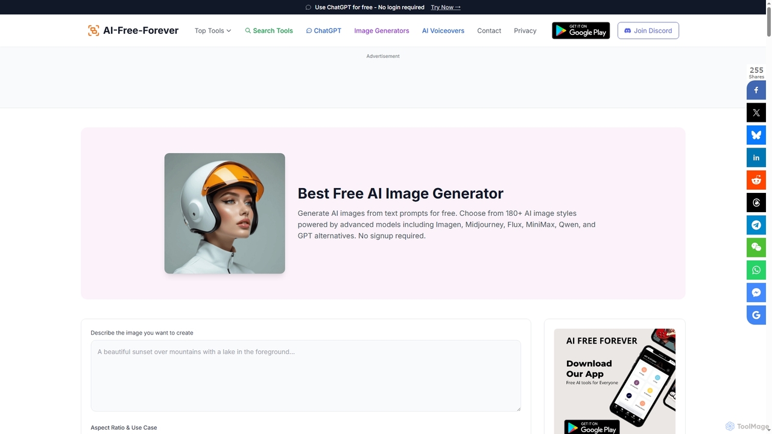Open the Contact page
The image size is (772, 434).
click(489, 31)
